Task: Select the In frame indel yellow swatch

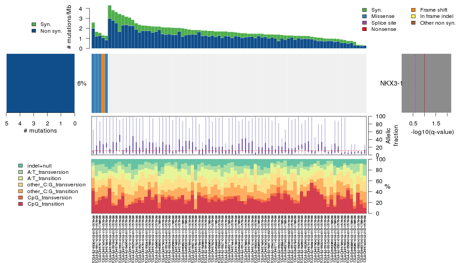Action: 414,16
